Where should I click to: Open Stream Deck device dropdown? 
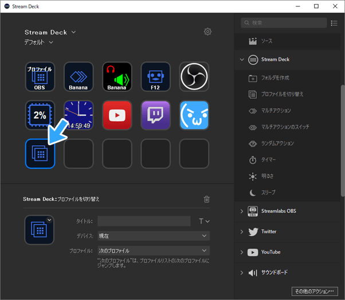[x=50, y=32]
